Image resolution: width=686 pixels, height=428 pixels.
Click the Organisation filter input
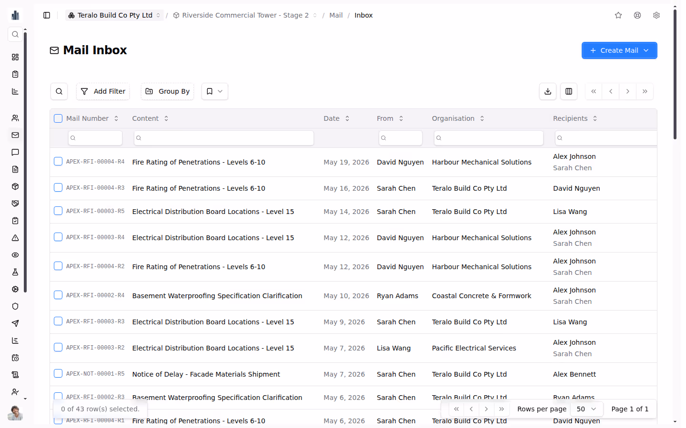pyautogui.click(x=489, y=138)
